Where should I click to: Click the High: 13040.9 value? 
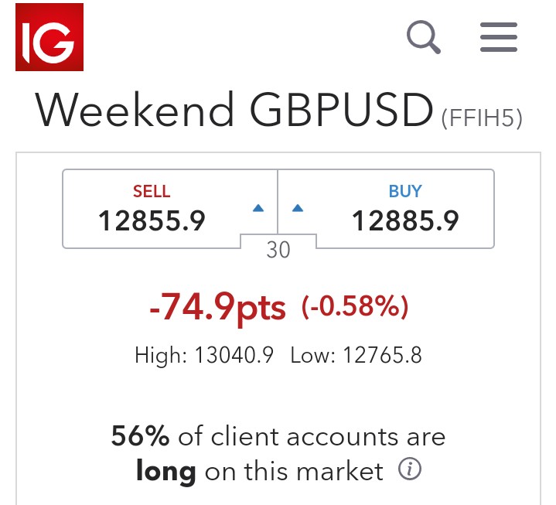point(204,355)
